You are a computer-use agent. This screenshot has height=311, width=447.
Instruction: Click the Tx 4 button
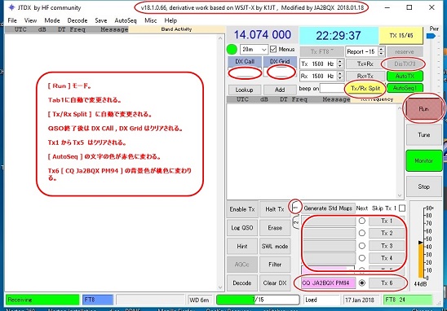387,258
